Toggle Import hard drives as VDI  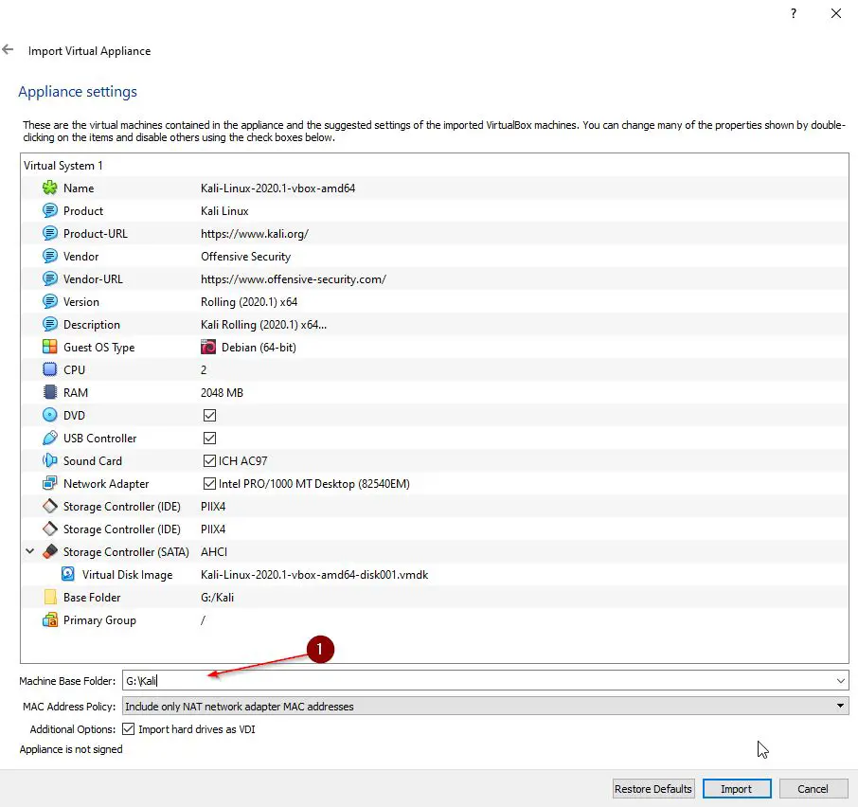(x=129, y=728)
